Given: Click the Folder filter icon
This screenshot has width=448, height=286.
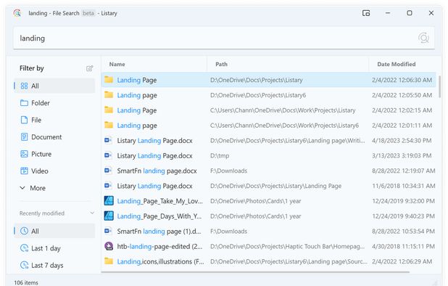Looking at the screenshot, I should point(25,103).
